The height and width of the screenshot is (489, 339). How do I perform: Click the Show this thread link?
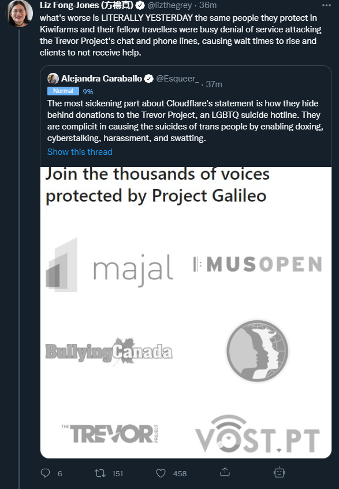point(80,152)
